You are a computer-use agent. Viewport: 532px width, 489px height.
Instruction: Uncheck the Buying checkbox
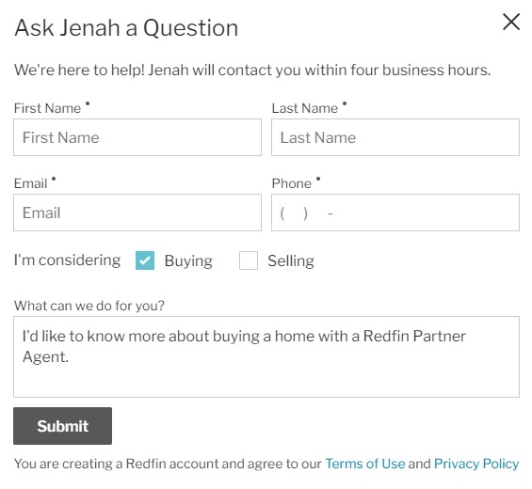click(x=145, y=260)
